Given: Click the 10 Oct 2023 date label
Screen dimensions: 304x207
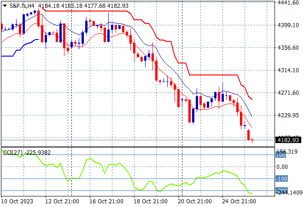Looking at the screenshot, I should (x=17, y=201).
